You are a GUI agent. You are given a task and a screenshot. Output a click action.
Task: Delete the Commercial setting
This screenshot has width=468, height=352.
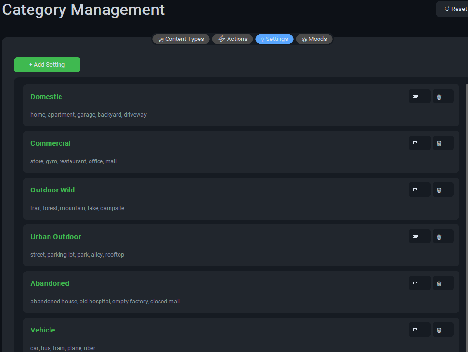443,143
